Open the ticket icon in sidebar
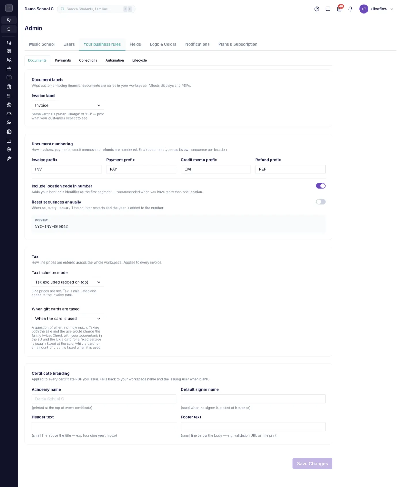 tap(9, 114)
